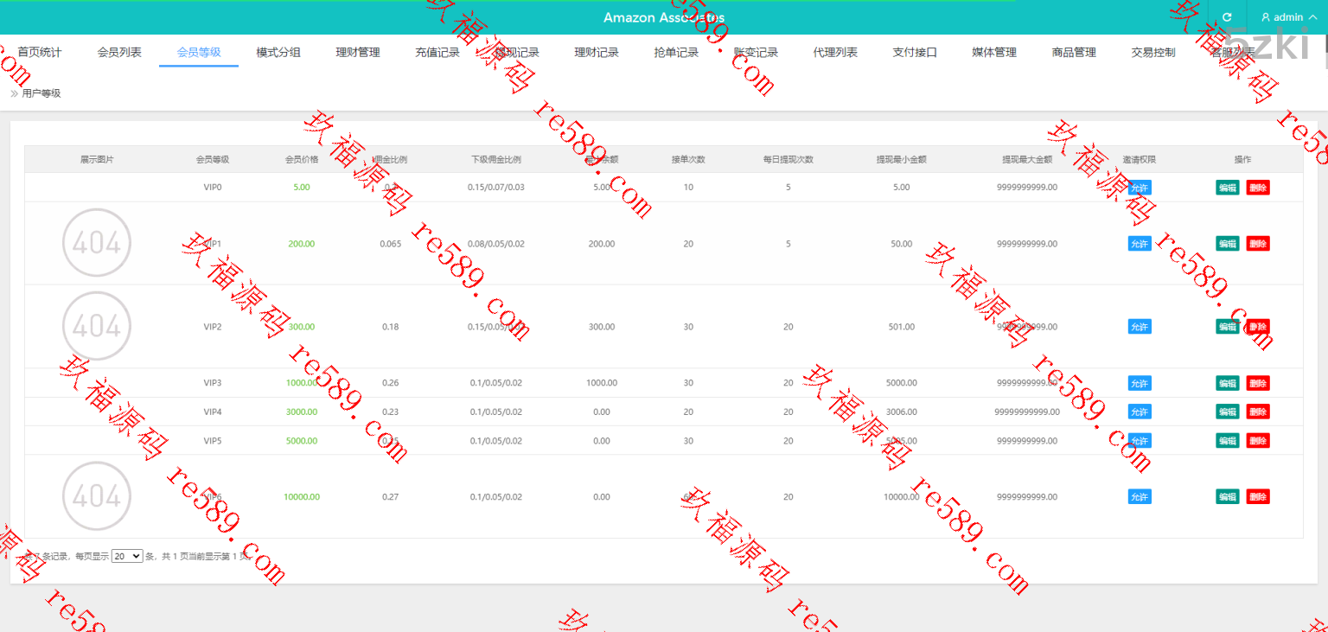Switch to the 会员列表 tab

click(119, 53)
